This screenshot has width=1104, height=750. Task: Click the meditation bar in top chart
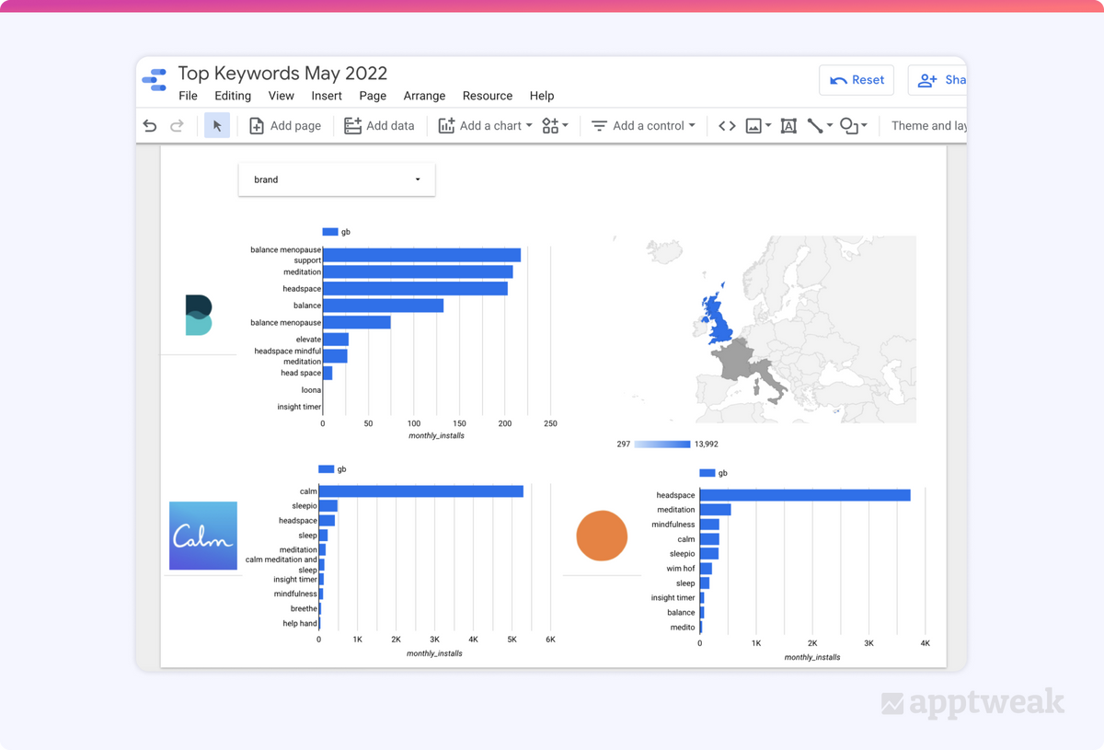[x=418, y=271]
